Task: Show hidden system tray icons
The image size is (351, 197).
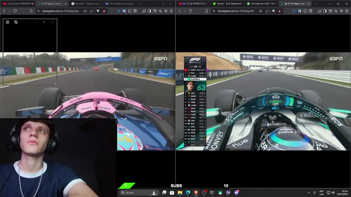Action: (x=309, y=193)
